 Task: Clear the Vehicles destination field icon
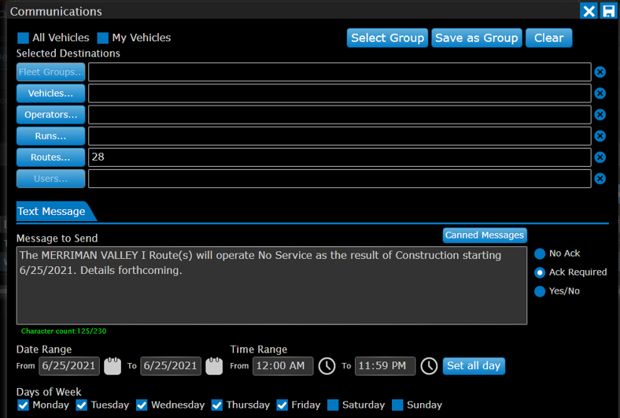[600, 94]
